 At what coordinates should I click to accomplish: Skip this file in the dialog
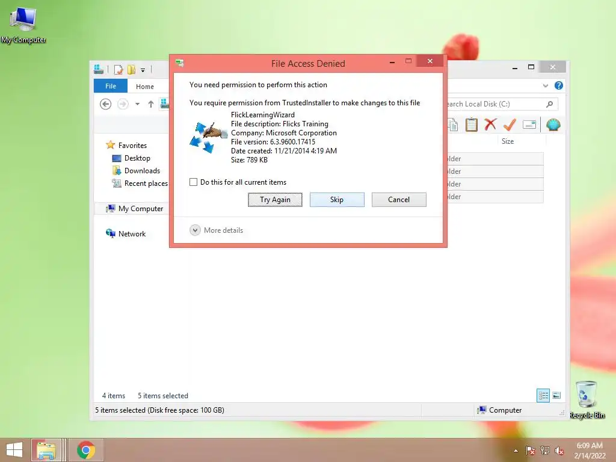(x=337, y=200)
